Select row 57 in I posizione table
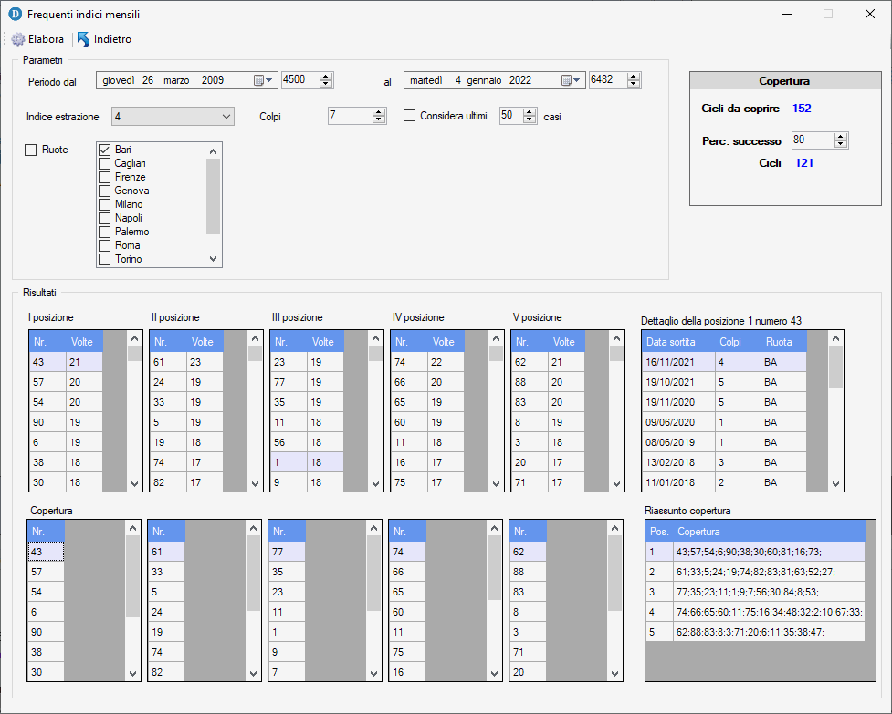Screen dimensions: 892x714 [66, 382]
